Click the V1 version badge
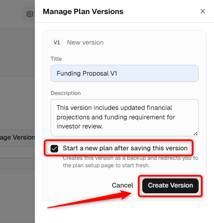 [57, 43]
